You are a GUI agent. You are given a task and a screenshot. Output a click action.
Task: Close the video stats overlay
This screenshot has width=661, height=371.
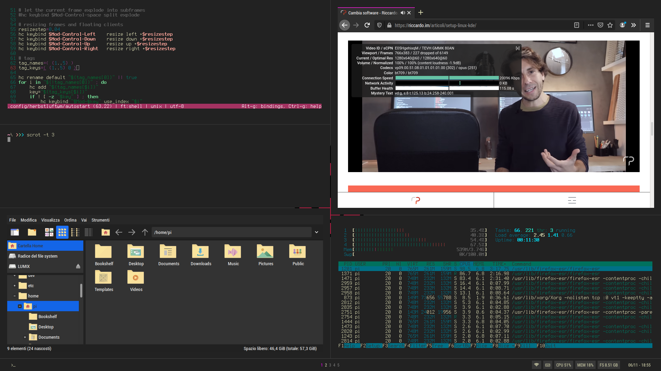517,48
